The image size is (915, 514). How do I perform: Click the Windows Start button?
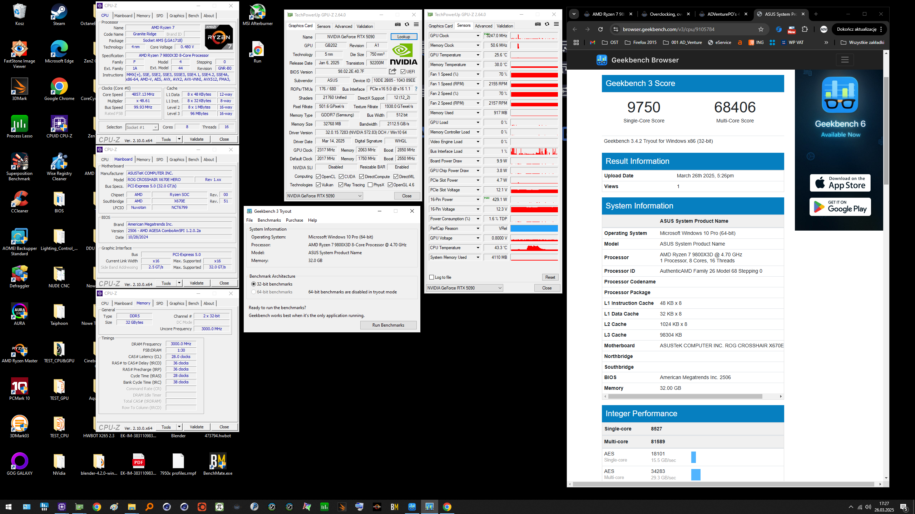click(x=9, y=507)
